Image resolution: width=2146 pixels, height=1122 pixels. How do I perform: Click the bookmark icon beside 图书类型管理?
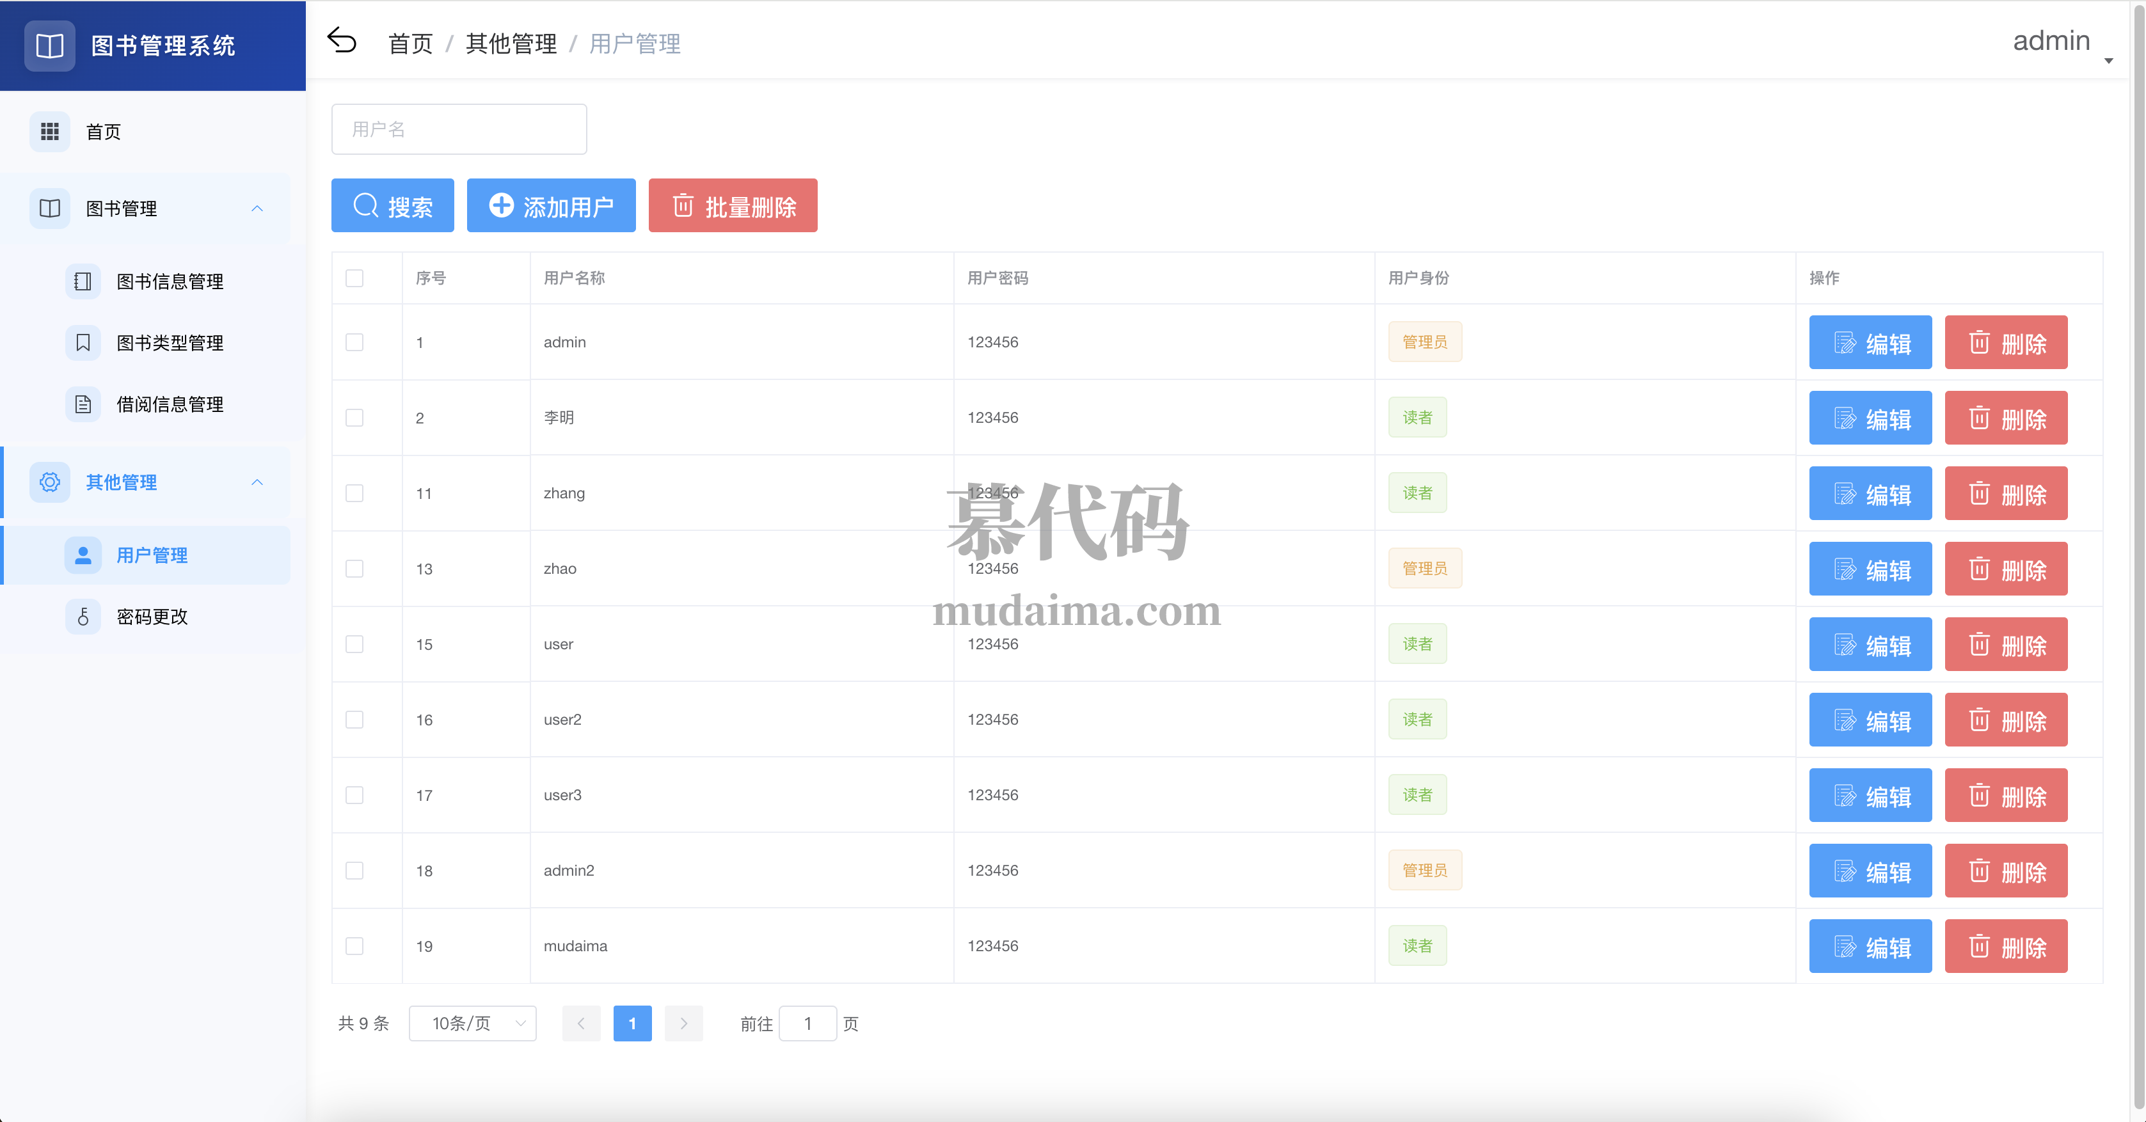tap(83, 342)
